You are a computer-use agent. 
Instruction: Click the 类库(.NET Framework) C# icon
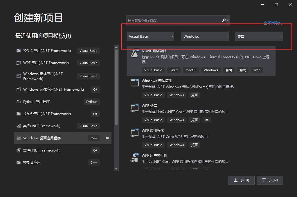[x=19, y=150]
